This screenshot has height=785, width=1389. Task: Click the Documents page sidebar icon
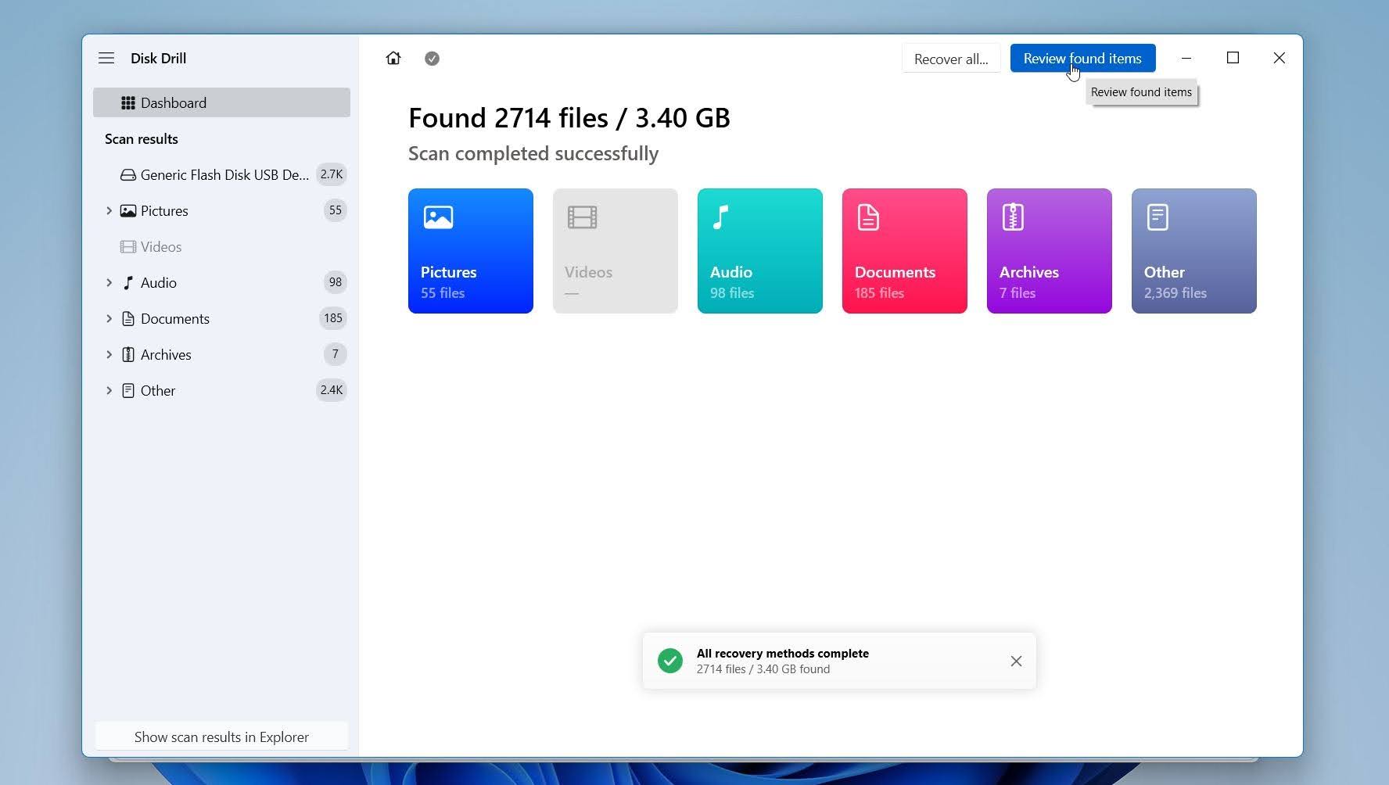(x=128, y=318)
